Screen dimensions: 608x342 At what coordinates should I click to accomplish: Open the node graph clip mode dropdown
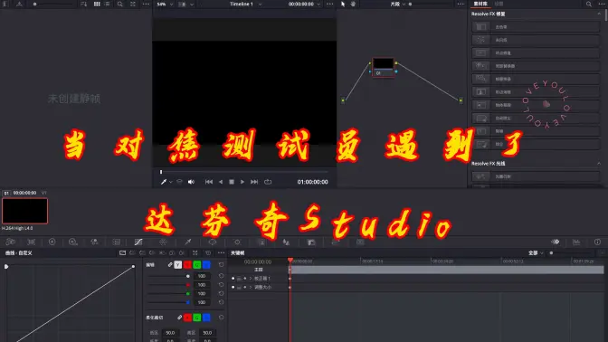(398, 4)
